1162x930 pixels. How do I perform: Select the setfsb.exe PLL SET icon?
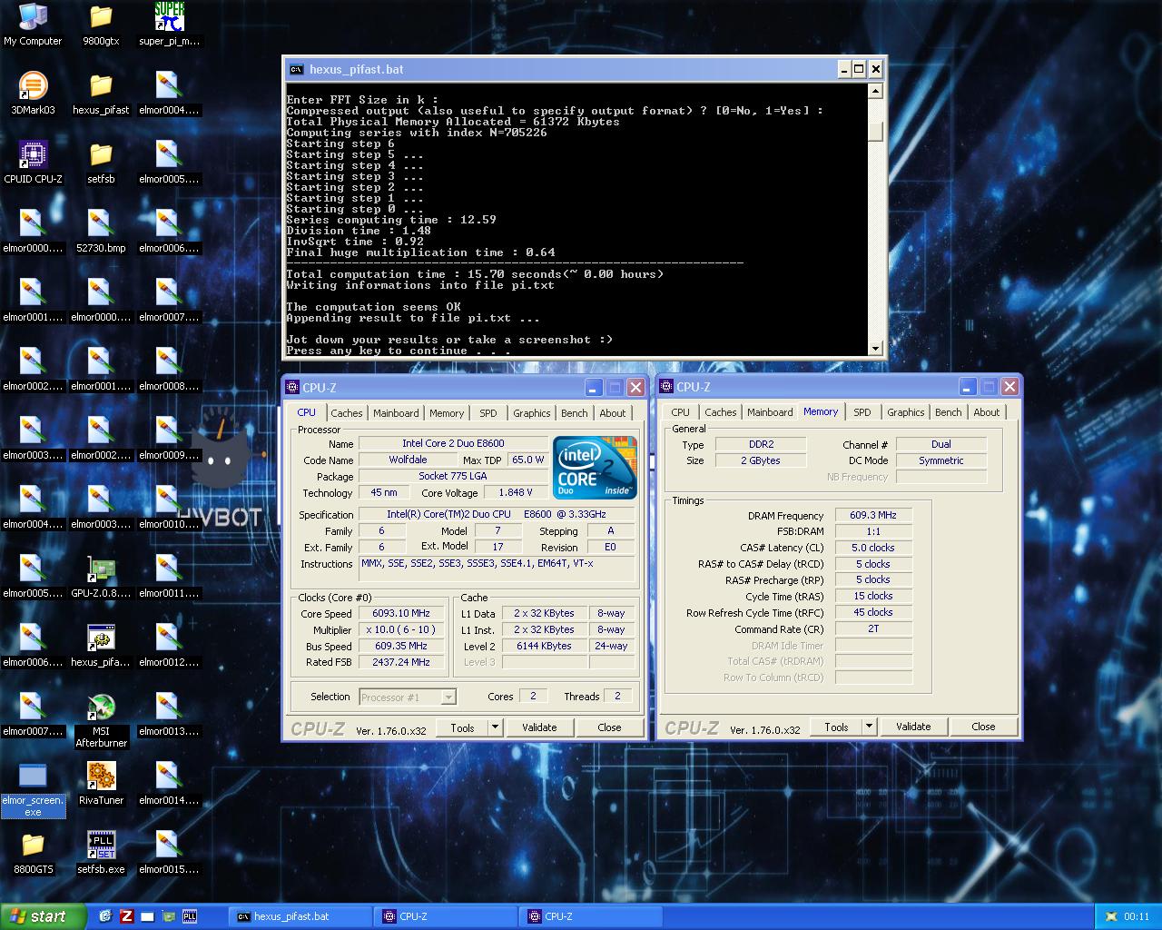101,853
